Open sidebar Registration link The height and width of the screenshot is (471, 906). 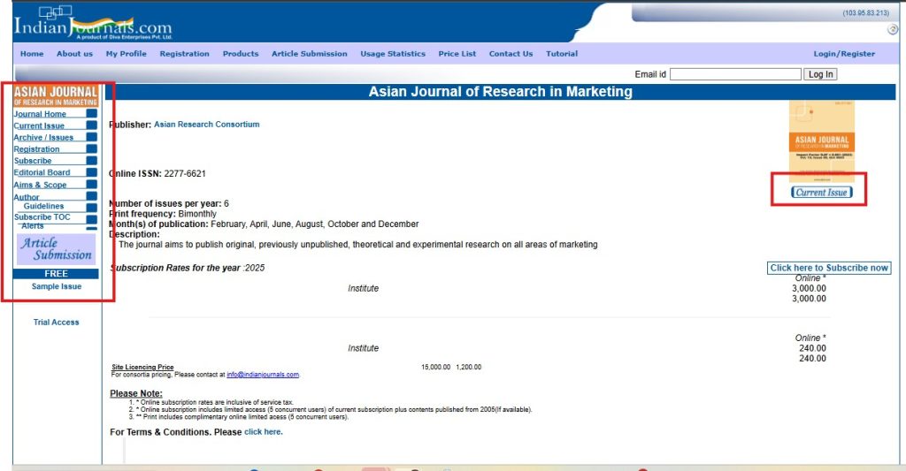36,149
